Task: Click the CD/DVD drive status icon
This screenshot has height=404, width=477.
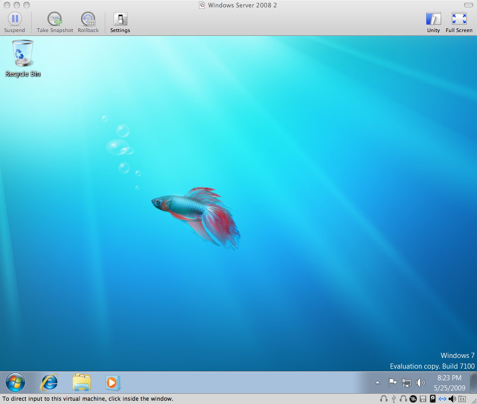Action: (413, 399)
